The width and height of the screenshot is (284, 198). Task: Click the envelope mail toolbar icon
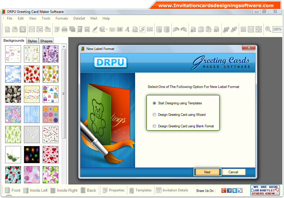click(x=150, y=29)
